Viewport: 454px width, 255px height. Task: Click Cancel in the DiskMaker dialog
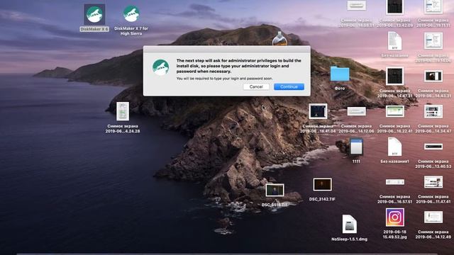256,86
